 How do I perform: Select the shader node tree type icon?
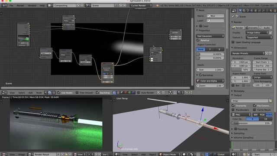point(46,92)
